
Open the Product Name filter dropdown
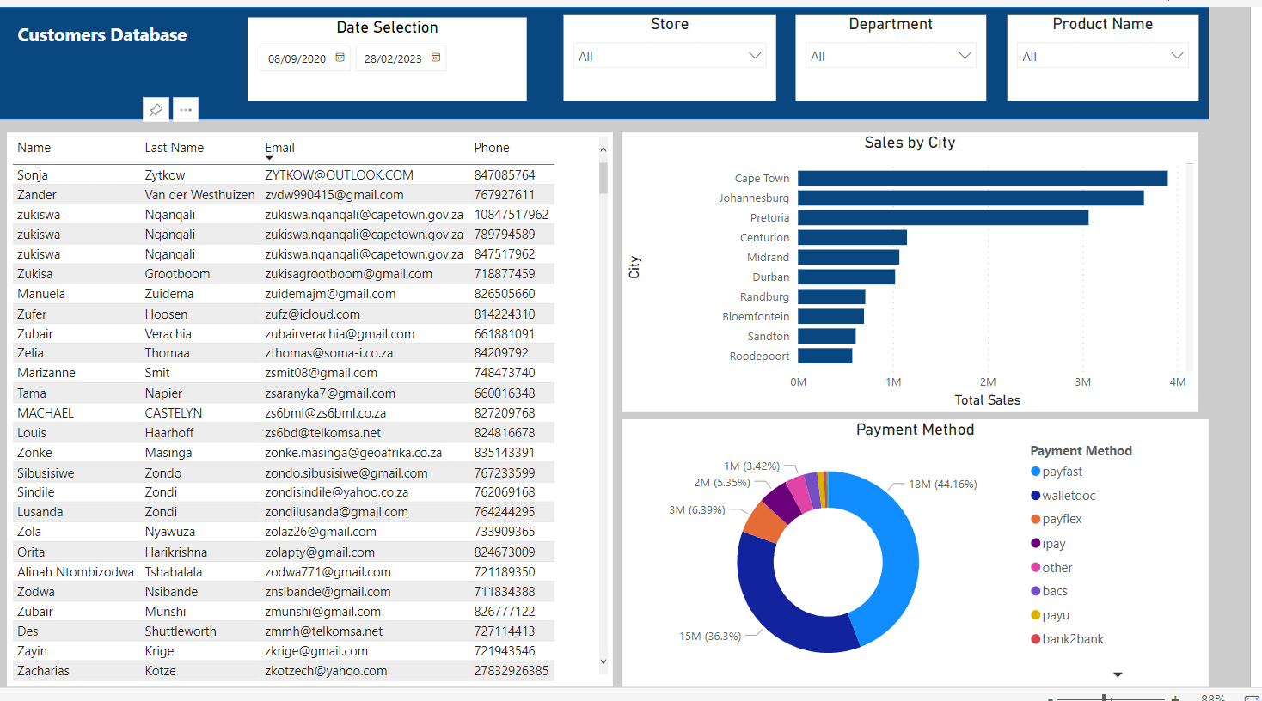[1179, 55]
